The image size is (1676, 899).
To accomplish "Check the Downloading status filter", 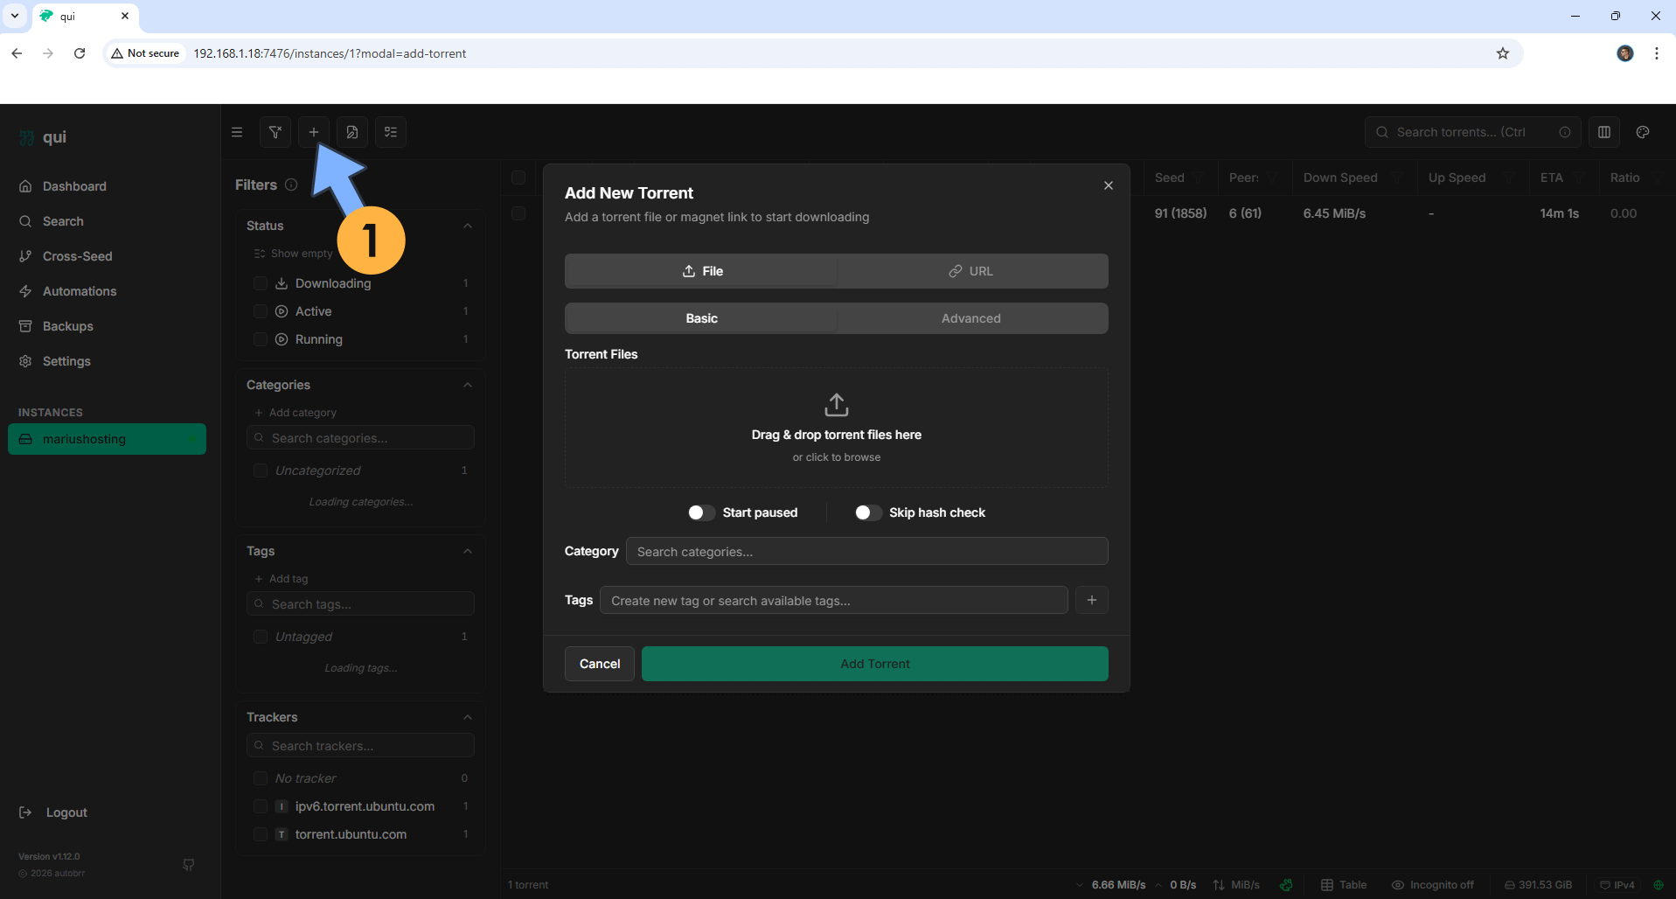I will tap(260, 283).
